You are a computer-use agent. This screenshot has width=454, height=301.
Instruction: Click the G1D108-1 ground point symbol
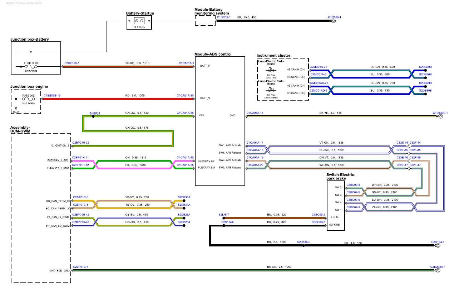click(333, 21)
